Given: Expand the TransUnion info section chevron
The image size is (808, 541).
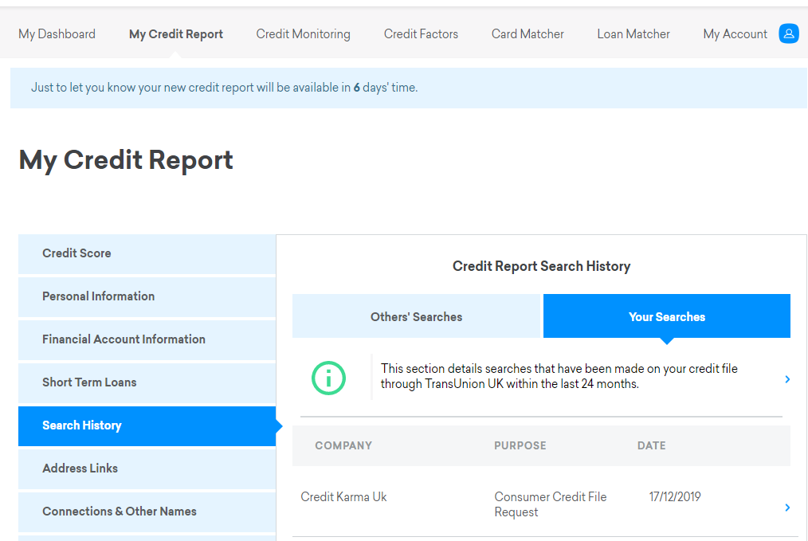Looking at the screenshot, I should tap(786, 379).
